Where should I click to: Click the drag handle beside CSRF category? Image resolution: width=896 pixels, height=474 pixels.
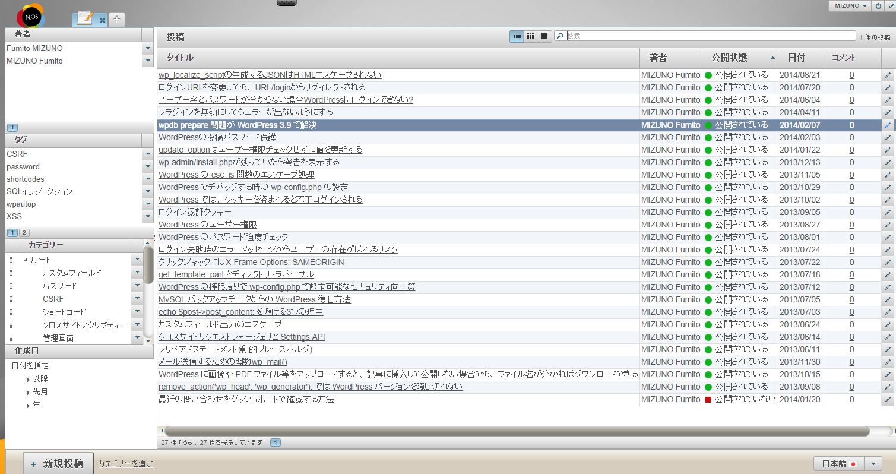pyautogui.click(x=11, y=299)
